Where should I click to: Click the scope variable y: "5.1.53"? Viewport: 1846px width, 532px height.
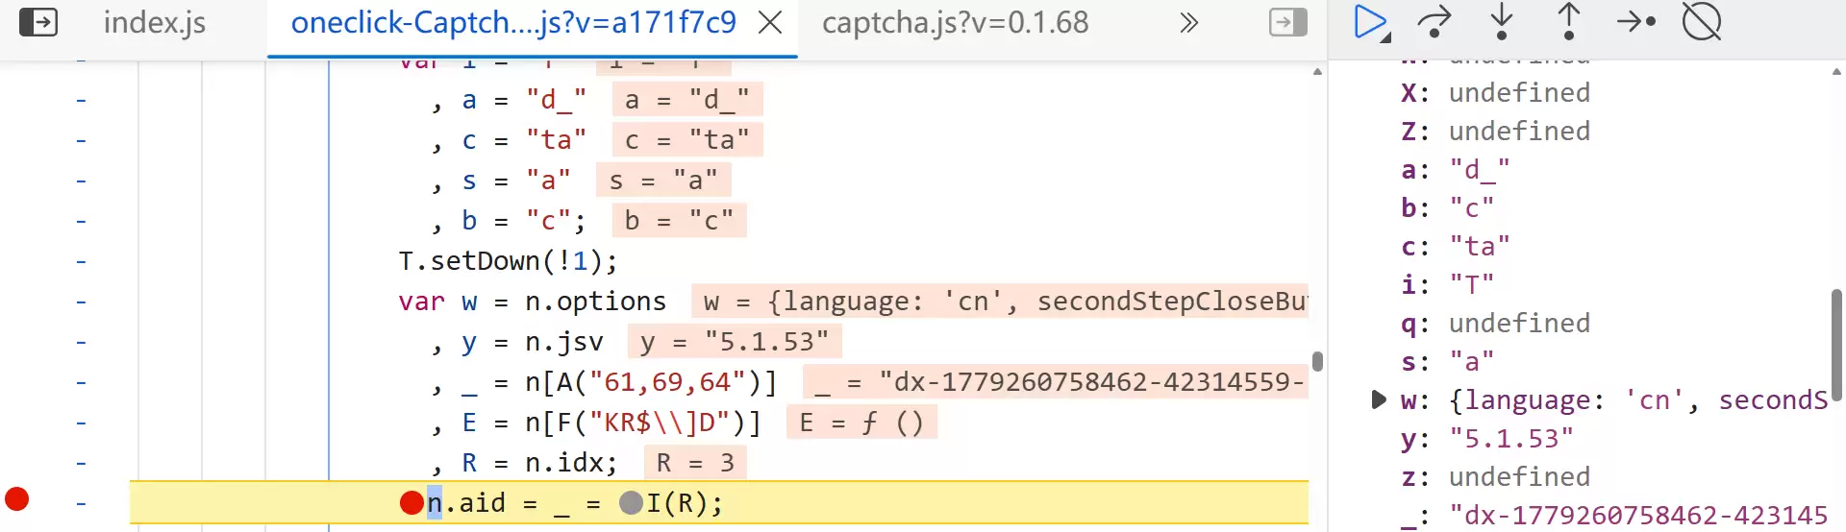[x=1487, y=439]
